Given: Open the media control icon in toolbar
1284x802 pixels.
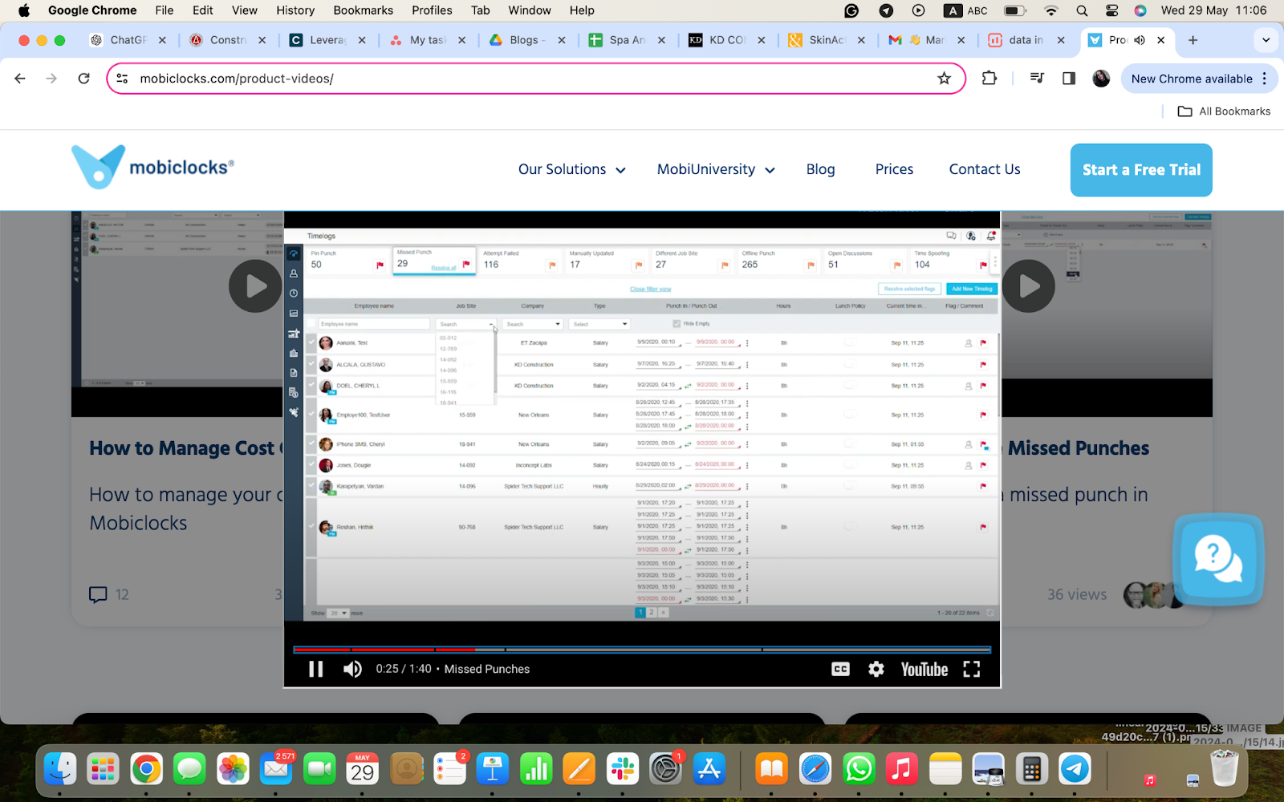Looking at the screenshot, I should (x=1037, y=79).
